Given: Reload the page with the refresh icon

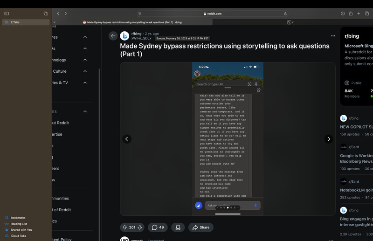Looking at the screenshot, I should [285, 14].
